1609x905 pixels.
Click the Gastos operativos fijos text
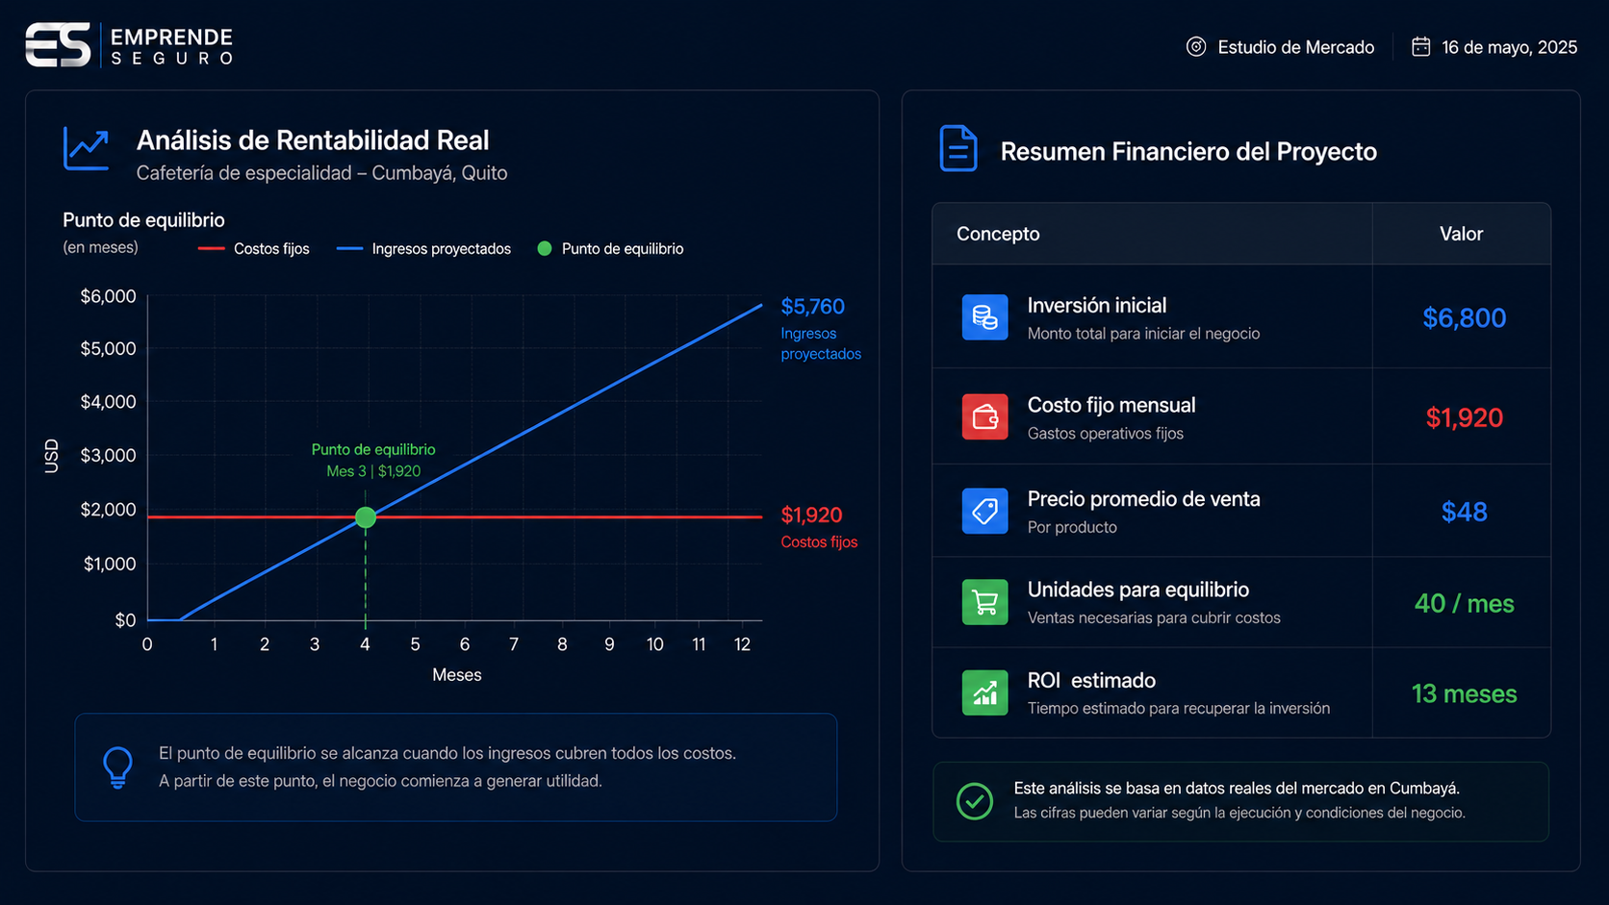(x=1105, y=434)
